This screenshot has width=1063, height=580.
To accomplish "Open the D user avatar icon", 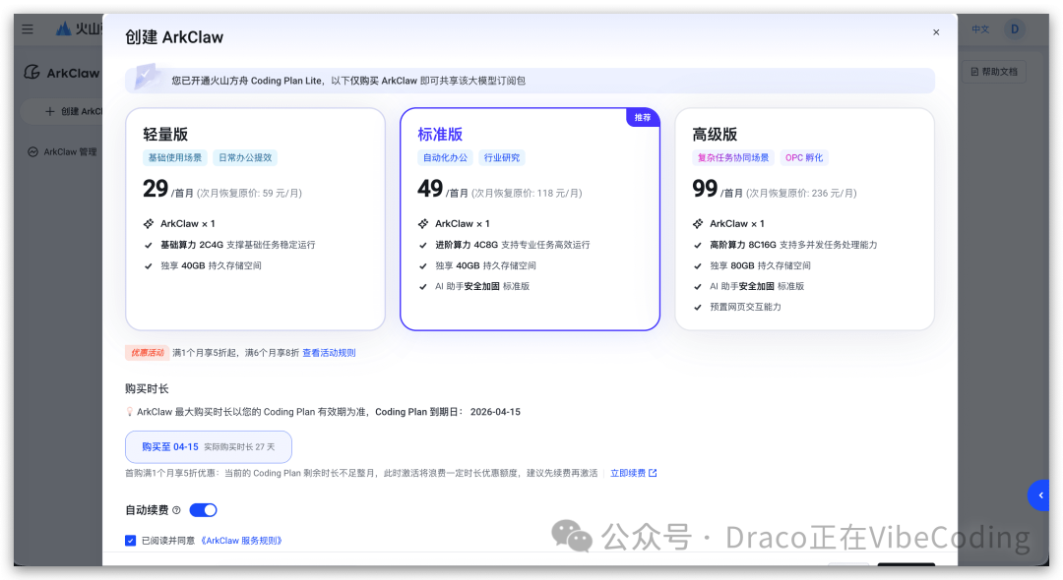I will [1014, 29].
